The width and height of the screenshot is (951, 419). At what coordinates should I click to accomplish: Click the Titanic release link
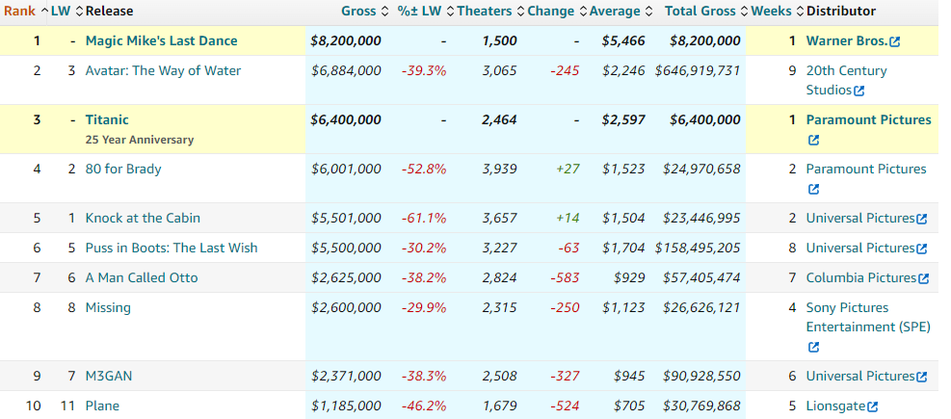click(x=107, y=119)
